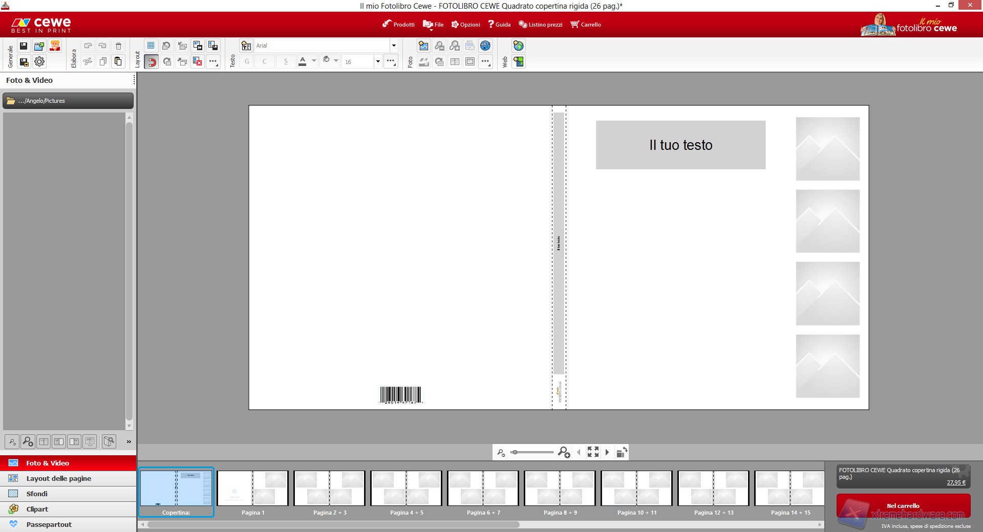This screenshot has height=532, width=983.
Task: Open the Arial font dropdown
Action: click(x=394, y=46)
